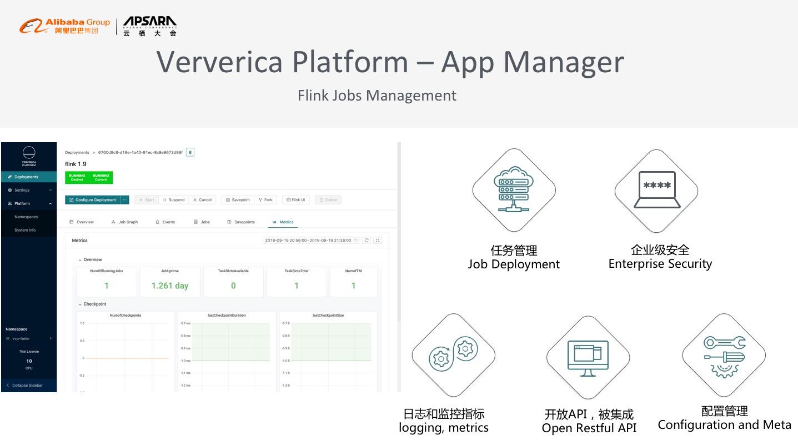The image size is (798, 445).
Task: Click the Alibaba Group logo
Action: point(64,26)
